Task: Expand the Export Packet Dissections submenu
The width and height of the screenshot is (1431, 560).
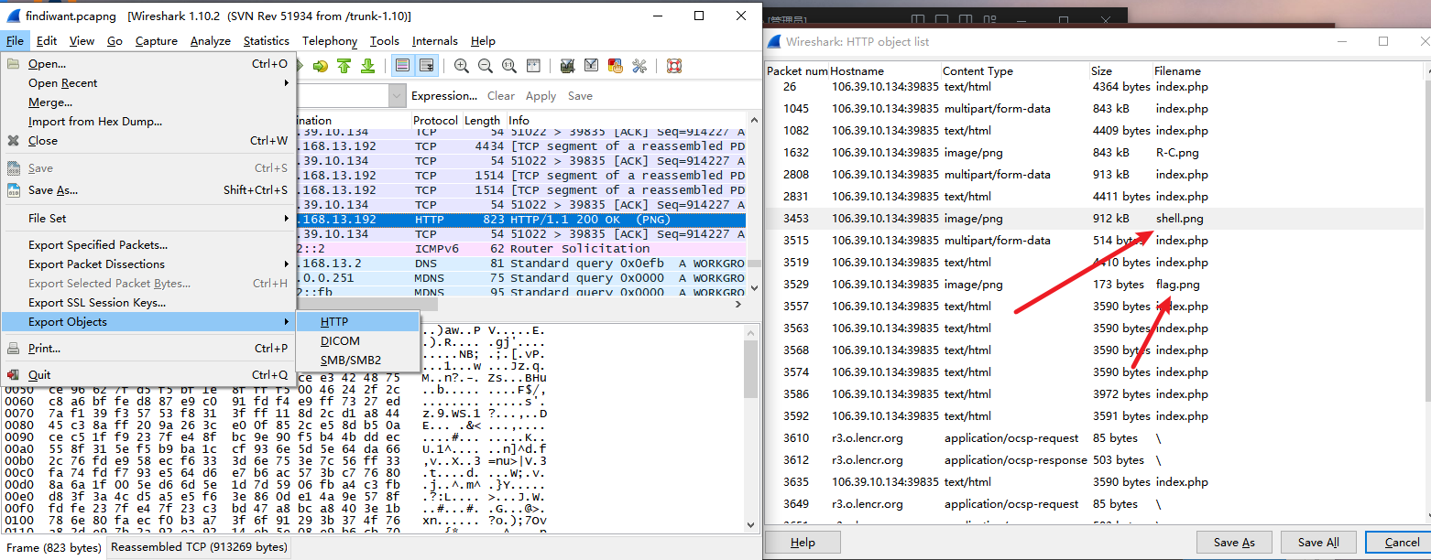Action: pyautogui.click(x=148, y=264)
